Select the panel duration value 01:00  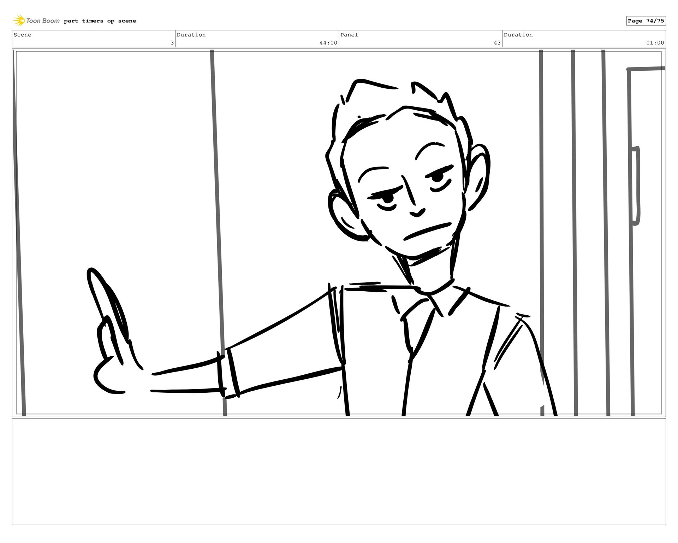[655, 43]
